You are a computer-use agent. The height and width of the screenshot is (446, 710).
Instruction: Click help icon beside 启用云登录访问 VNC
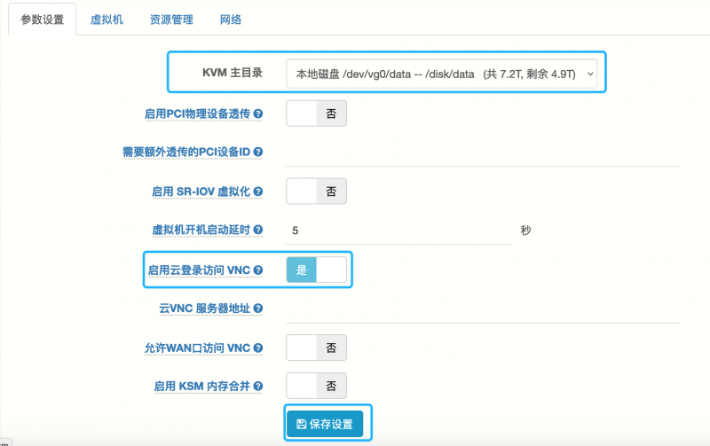coord(258,270)
